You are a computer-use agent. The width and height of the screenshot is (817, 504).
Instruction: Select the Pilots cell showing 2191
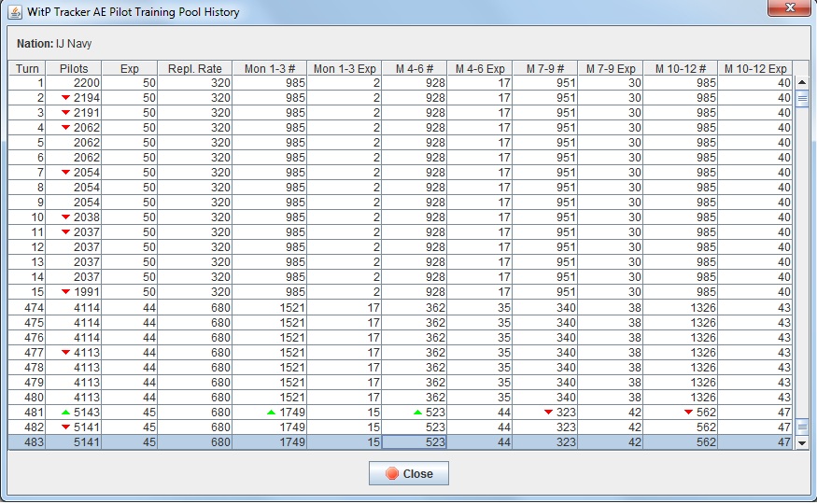click(74, 112)
